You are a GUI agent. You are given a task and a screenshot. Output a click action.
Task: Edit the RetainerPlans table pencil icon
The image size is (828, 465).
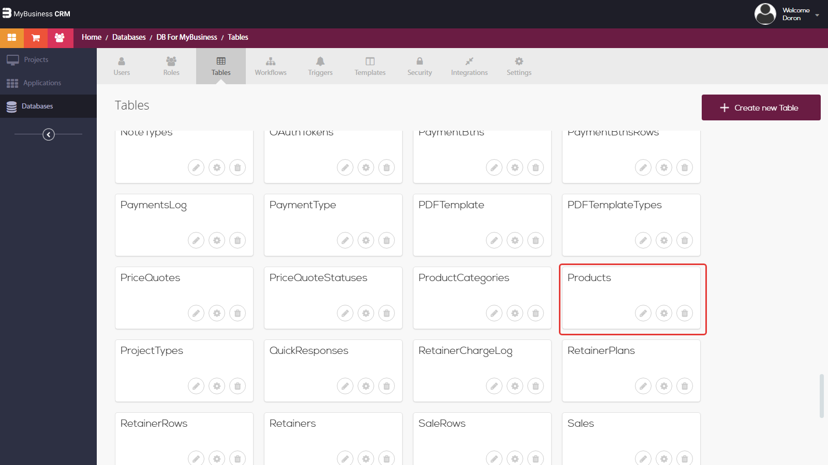coord(643,386)
